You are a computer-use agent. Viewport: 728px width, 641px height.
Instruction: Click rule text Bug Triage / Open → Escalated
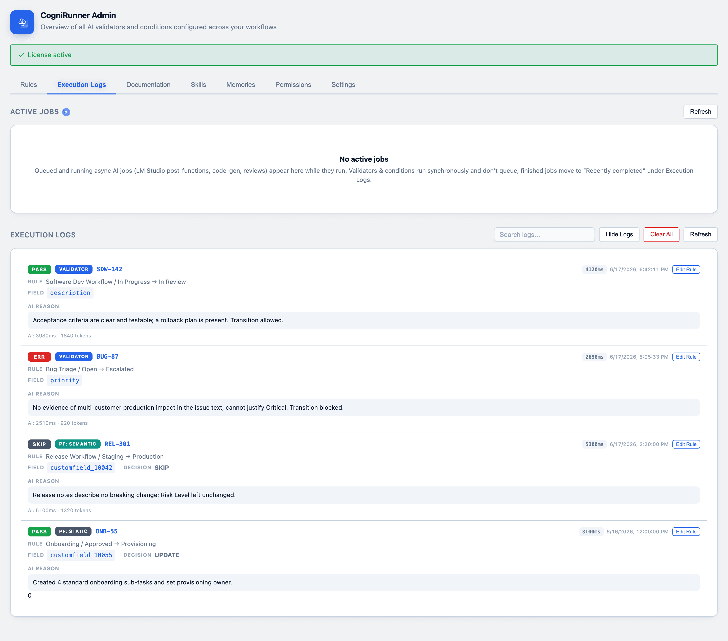(90, 369)
